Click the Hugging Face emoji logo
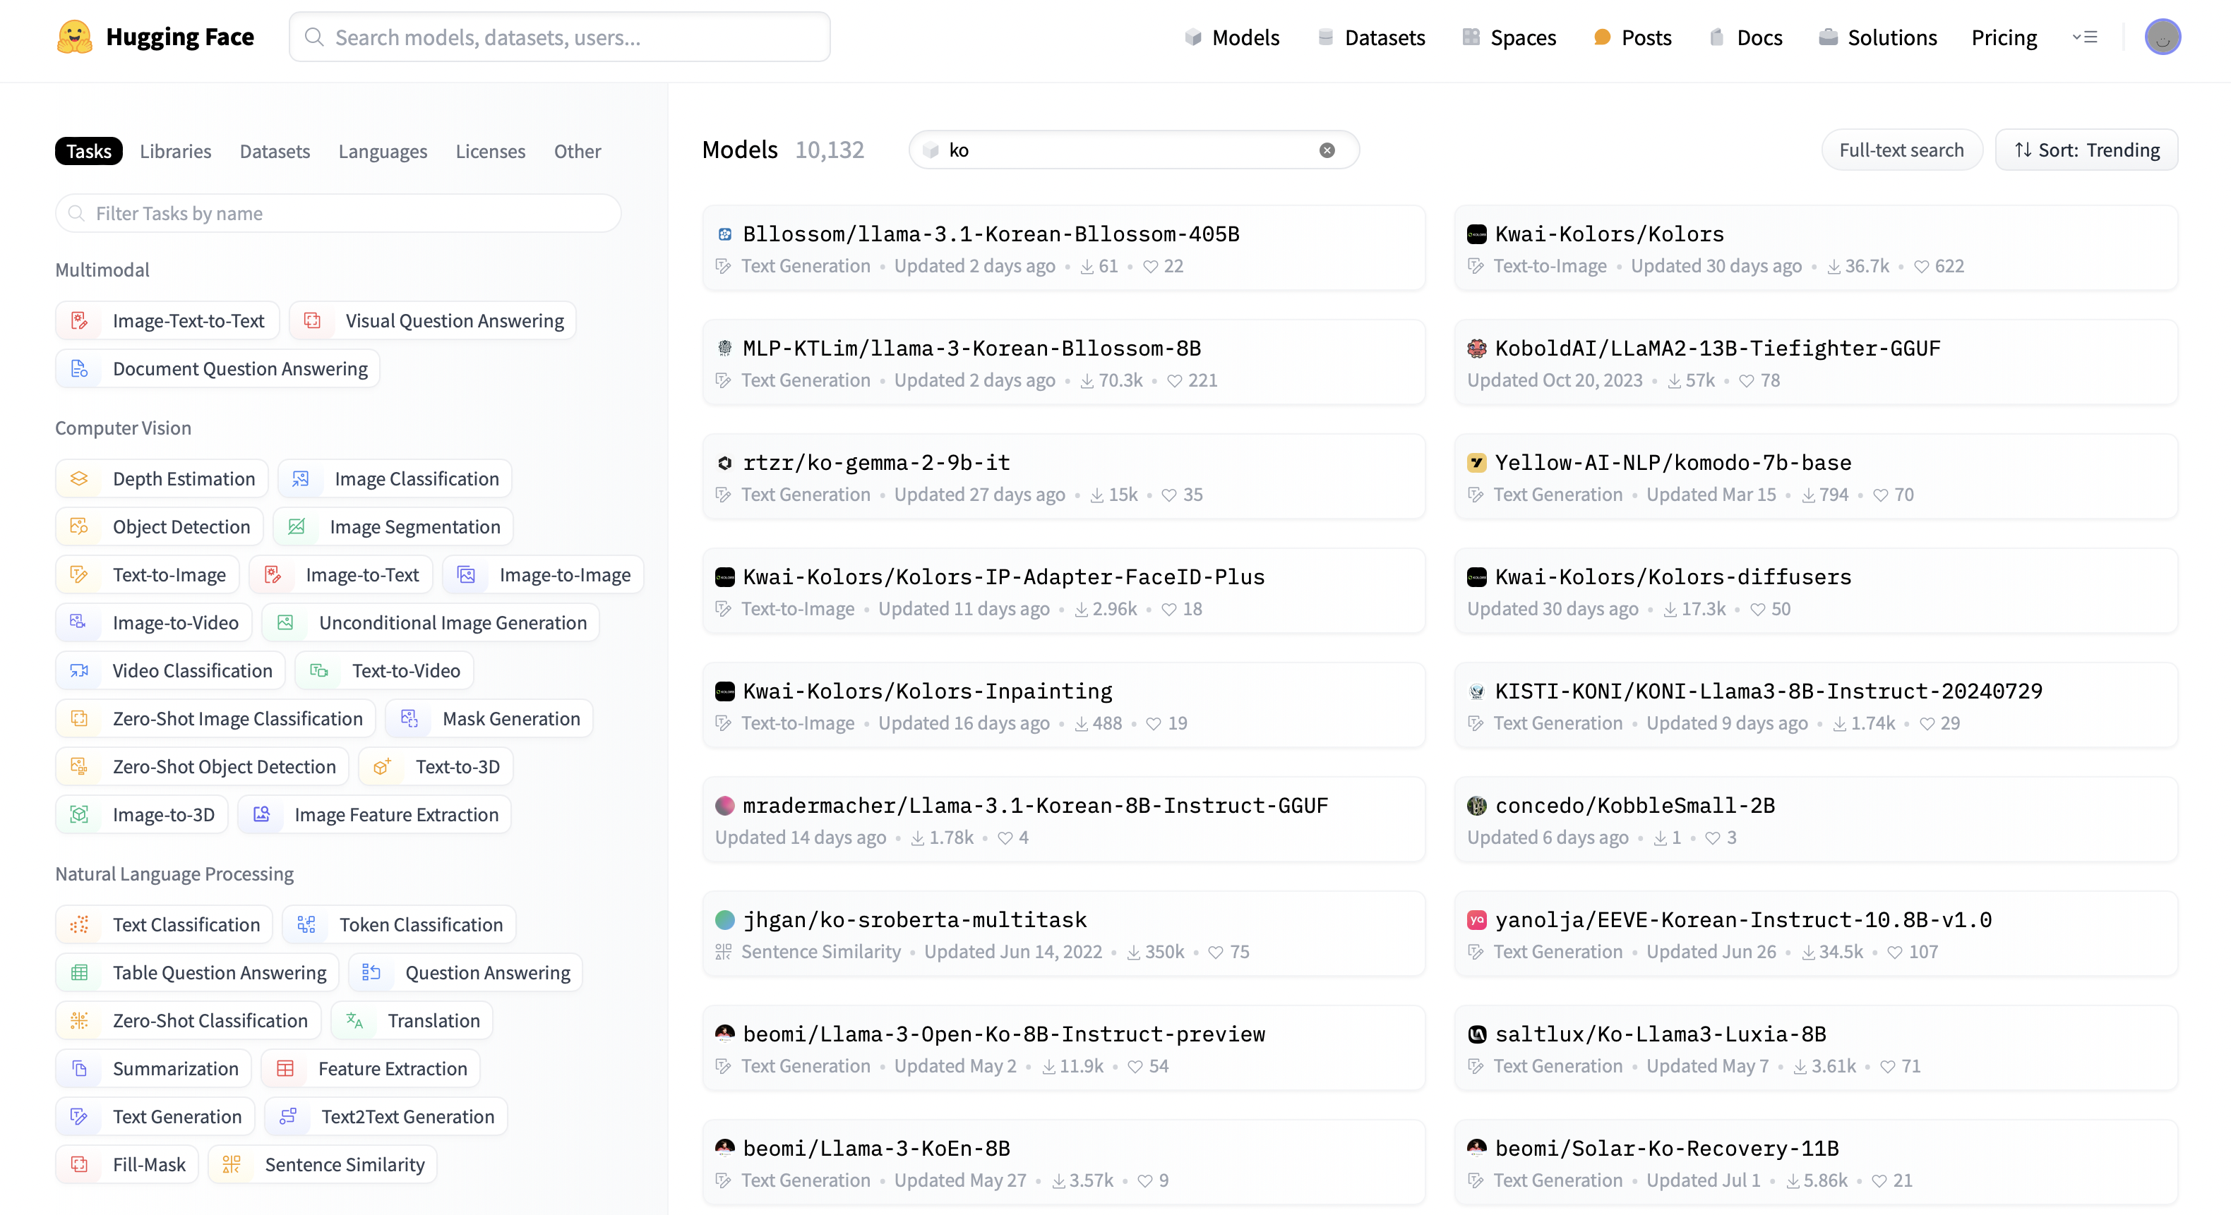 click(x=74, y=37)
